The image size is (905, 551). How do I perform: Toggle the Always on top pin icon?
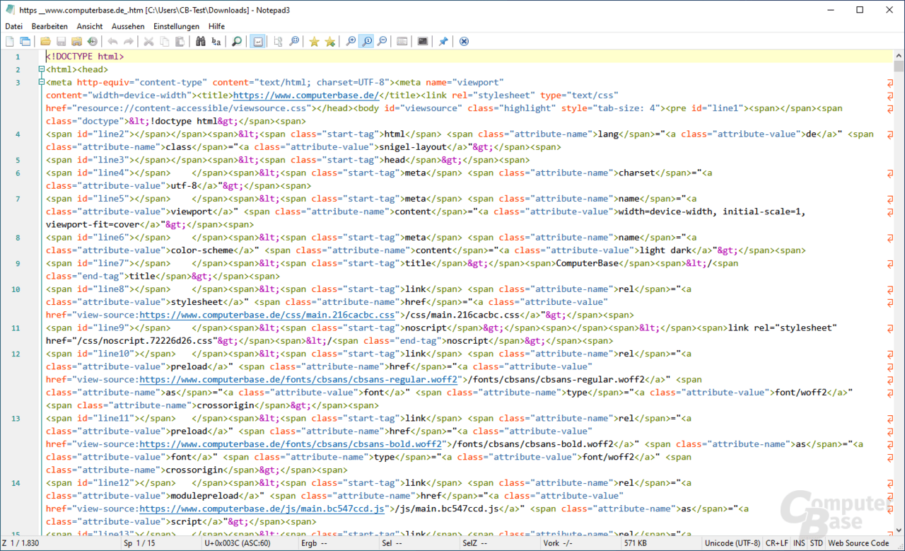click(x=443, y=42)
